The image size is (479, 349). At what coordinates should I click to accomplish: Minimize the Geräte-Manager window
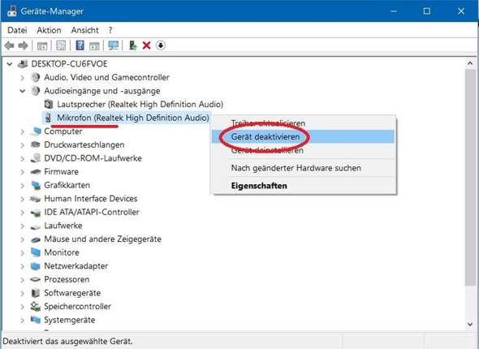tap(394, 11)
